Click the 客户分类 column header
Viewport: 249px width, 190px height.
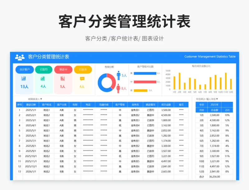[62, 105]
